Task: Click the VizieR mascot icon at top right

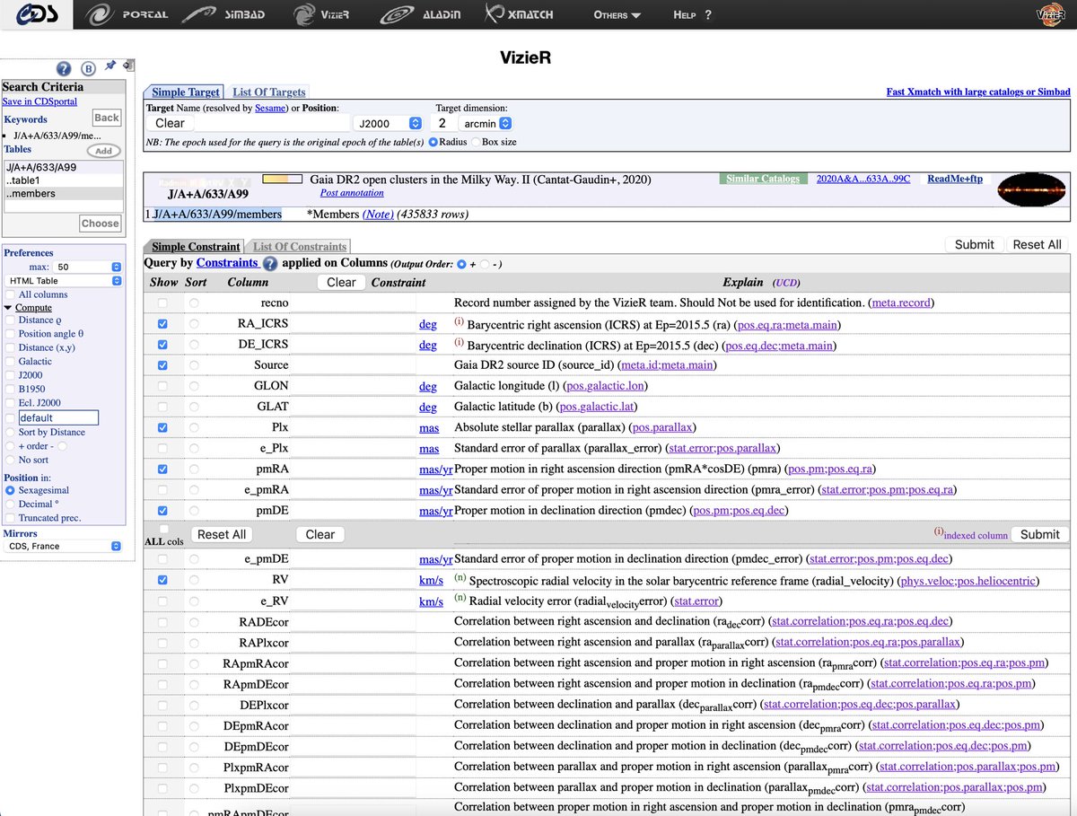Action: (x=1051, y=14)
